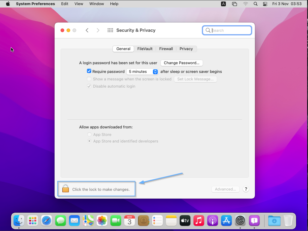Click the lock icon to make changes

(65, 189)
